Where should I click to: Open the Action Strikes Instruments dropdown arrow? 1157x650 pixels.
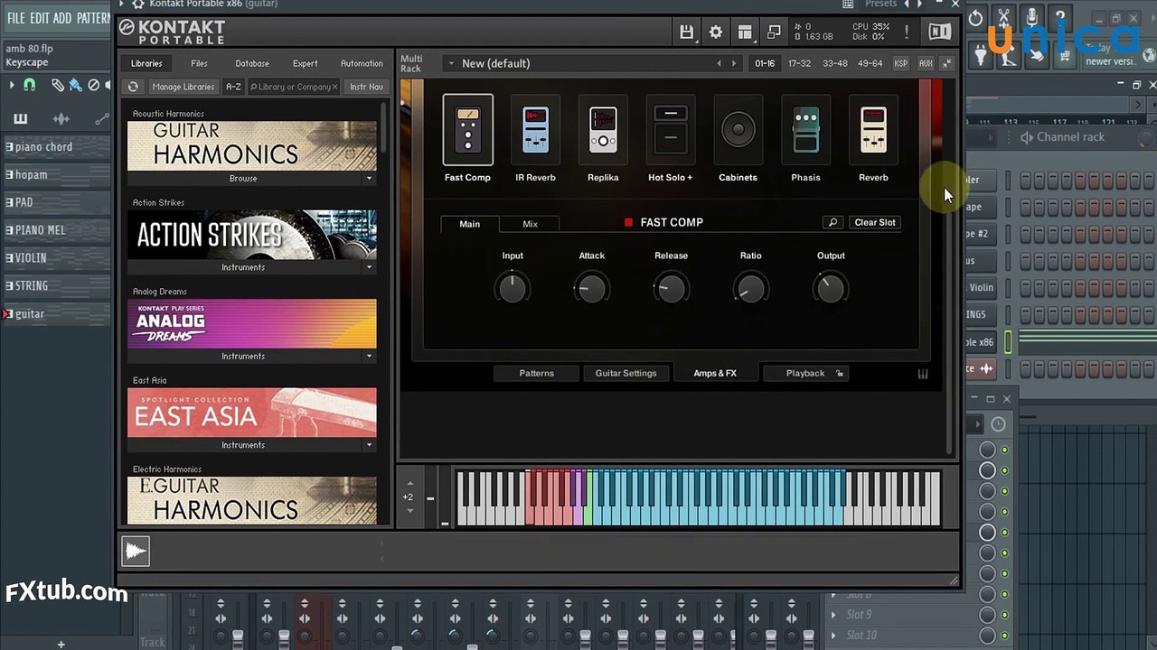[x=369, y=267]
